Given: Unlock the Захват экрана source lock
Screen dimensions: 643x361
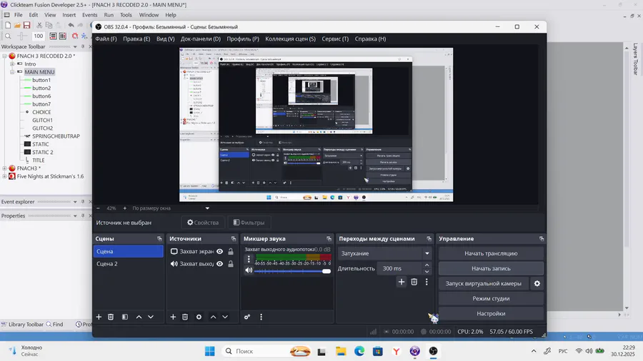Looking at the screenshot, I should point(231,251).
